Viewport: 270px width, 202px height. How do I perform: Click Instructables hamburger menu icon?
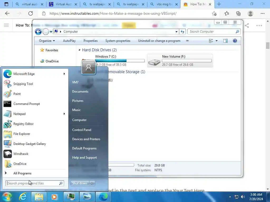click(x=6, y=26)
